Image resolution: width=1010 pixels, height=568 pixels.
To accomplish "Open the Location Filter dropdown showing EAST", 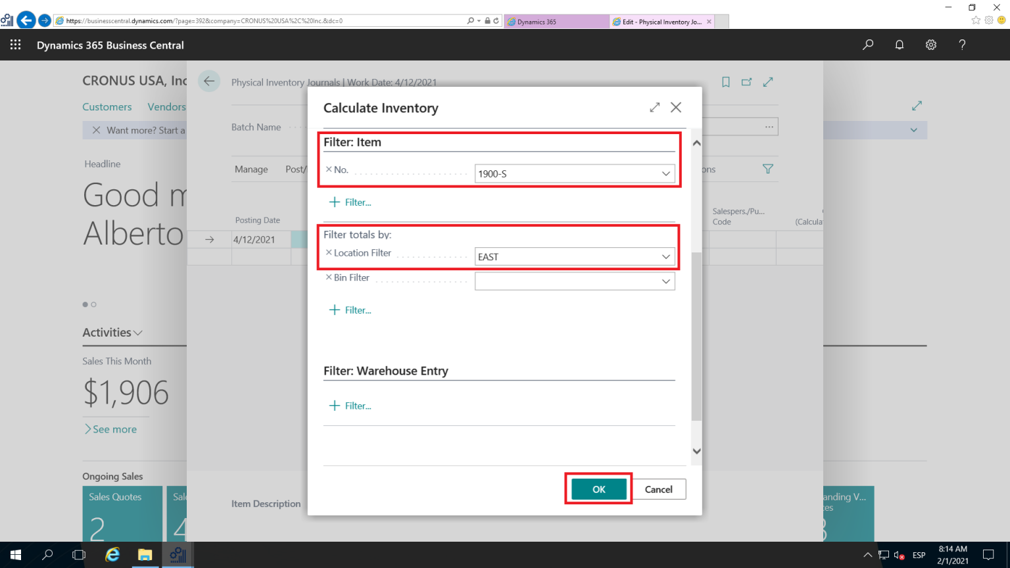I will [x=666, y=256].
